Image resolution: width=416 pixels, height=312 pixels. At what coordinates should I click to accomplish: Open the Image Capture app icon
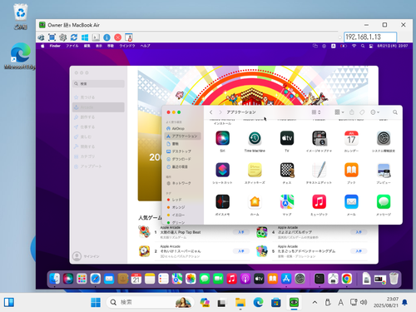(319, 138)
